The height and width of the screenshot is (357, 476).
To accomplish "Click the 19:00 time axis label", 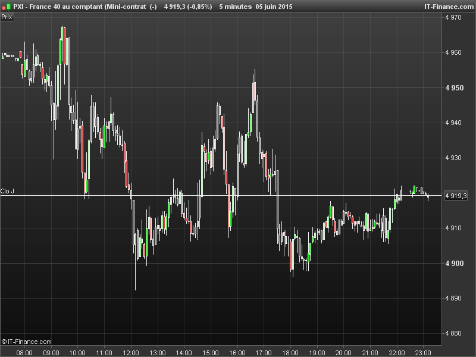I will 317,353.
